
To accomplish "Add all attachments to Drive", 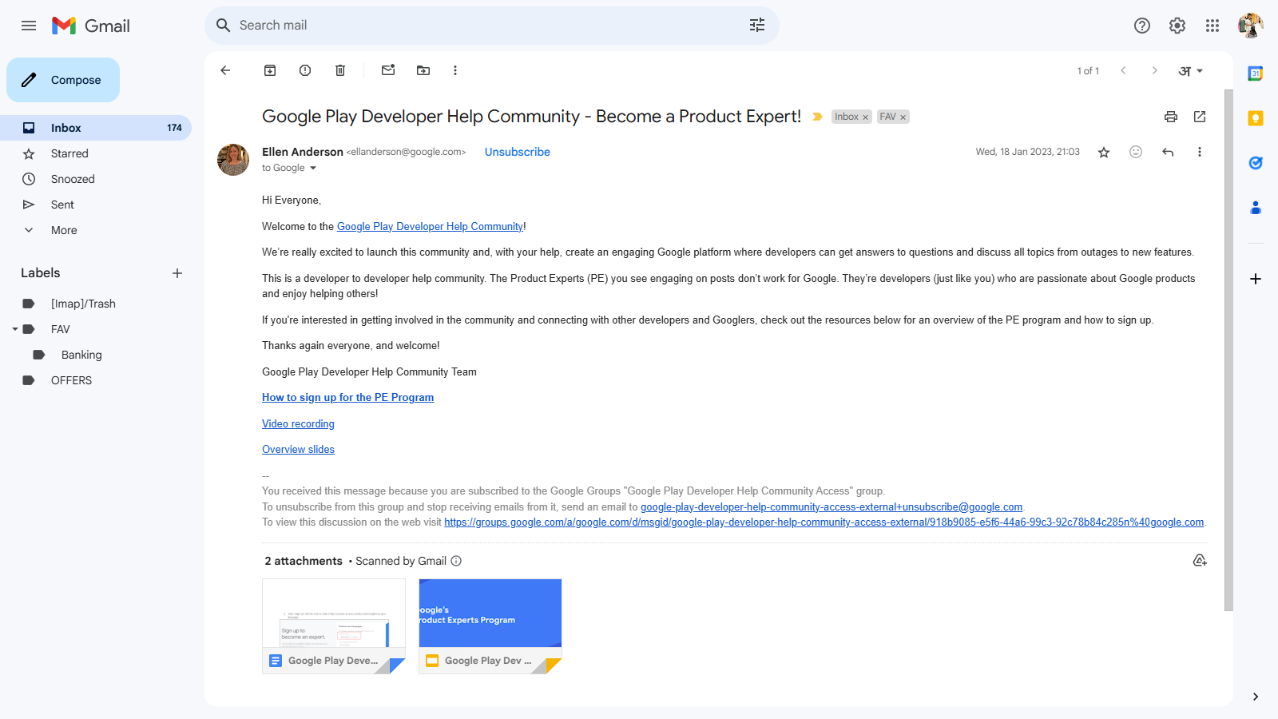I will click(x=1200, y=561).
